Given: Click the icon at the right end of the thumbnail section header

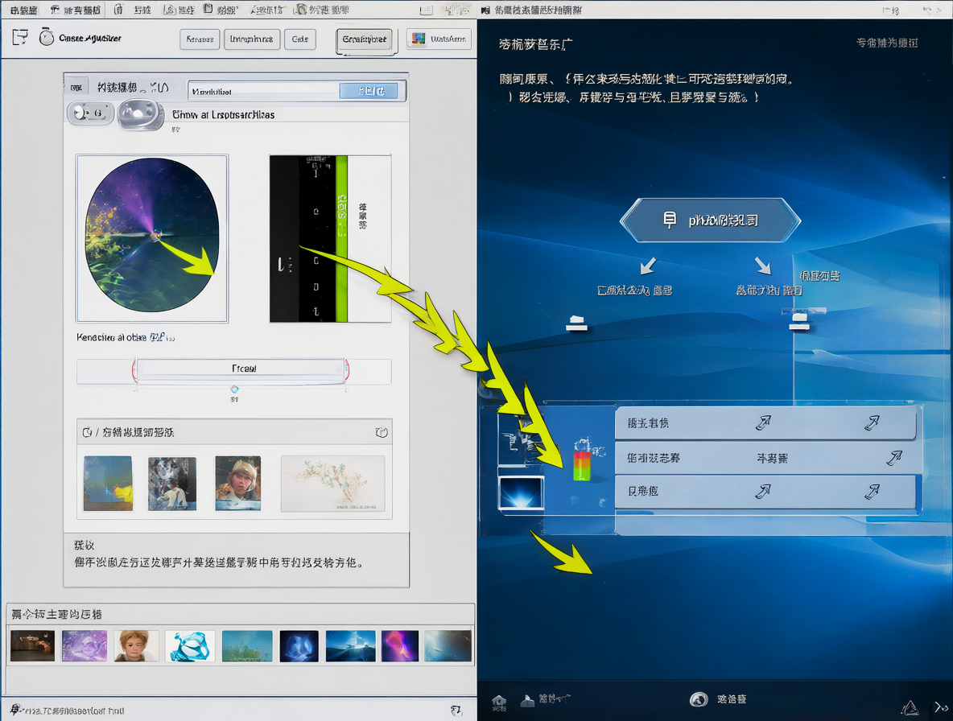Looking at the screenshot, I should pyautogui.click(x=382, y=432).
